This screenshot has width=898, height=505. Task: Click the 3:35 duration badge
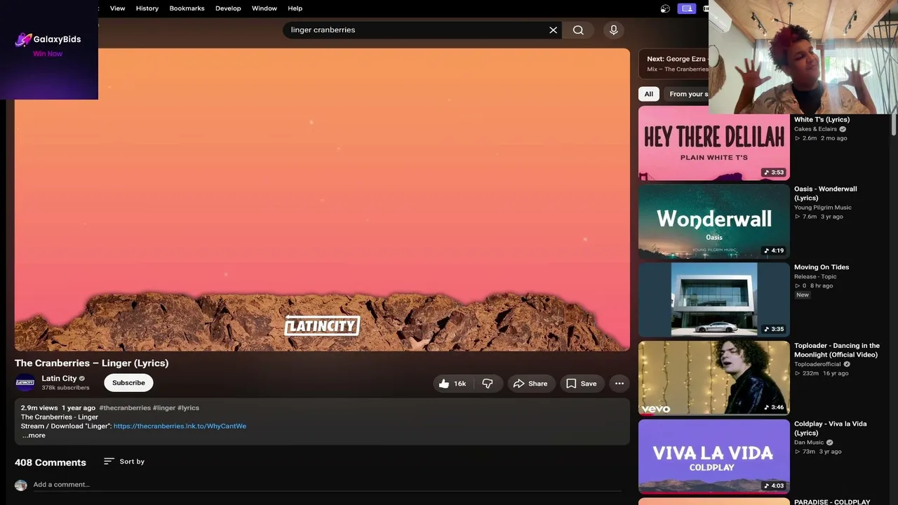pos(774,329)
